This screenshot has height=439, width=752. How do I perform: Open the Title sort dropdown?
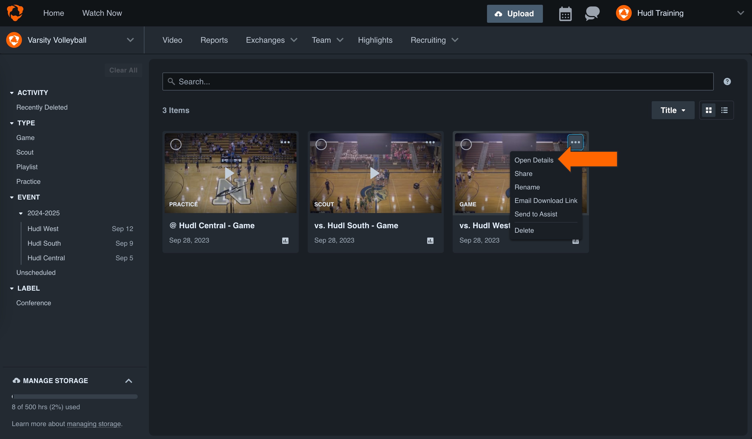tap(673, 110)
